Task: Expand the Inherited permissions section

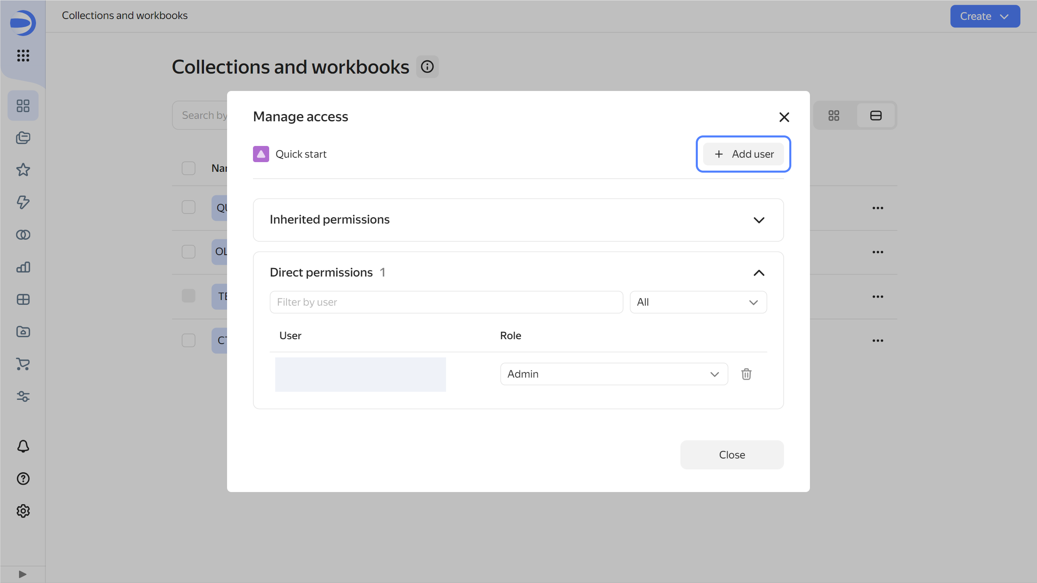Action: [759, 220]
